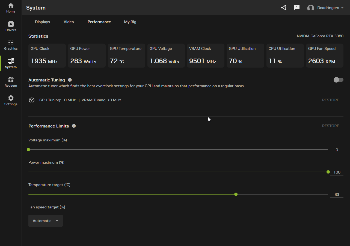Open the feedback notification icon

pyautogui.click(x=297, y=8)
